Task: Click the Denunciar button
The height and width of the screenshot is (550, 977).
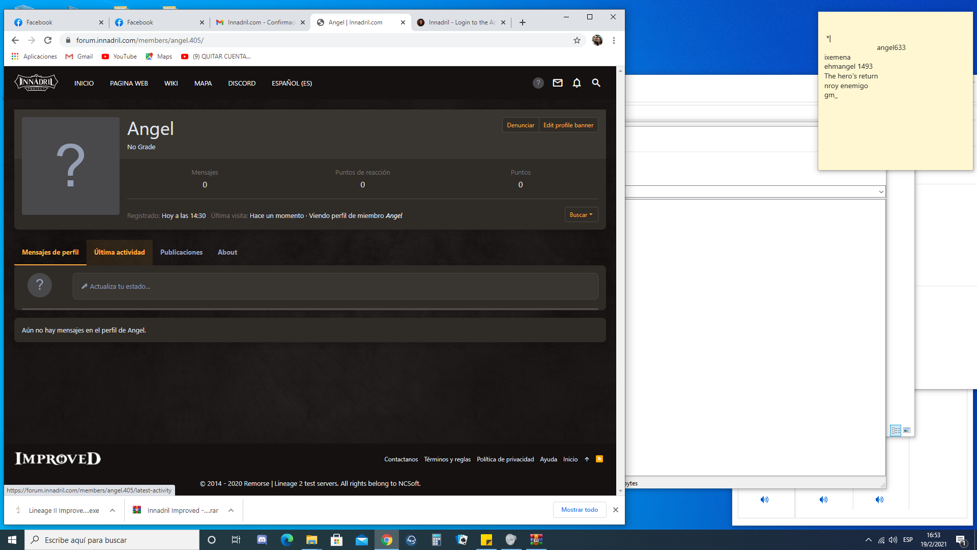Action: pos(520,125)
